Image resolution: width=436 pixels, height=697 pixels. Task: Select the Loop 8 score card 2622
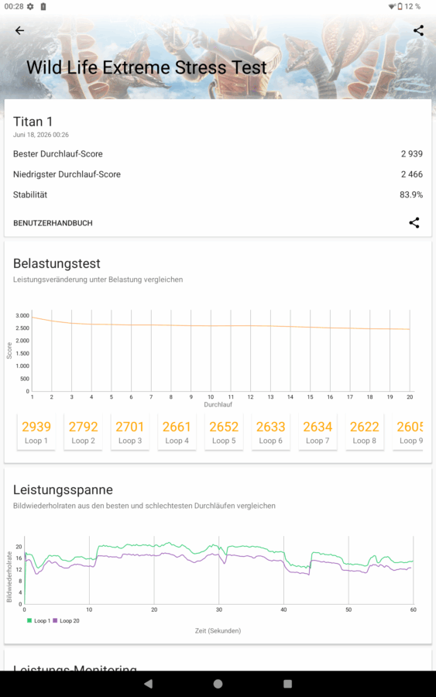[365, 432]
